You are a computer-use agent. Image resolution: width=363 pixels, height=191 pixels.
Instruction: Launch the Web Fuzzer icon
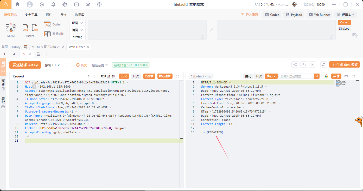[26, 28]
